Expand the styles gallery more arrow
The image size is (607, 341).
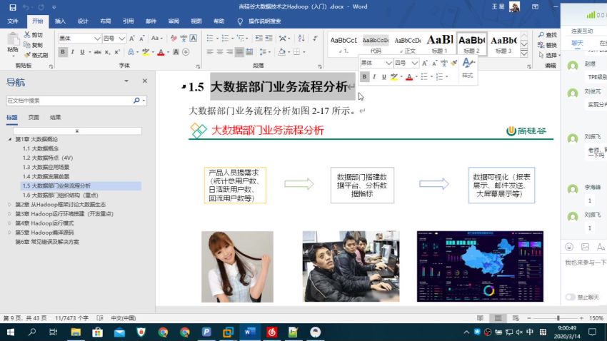[x=524, y=54]
